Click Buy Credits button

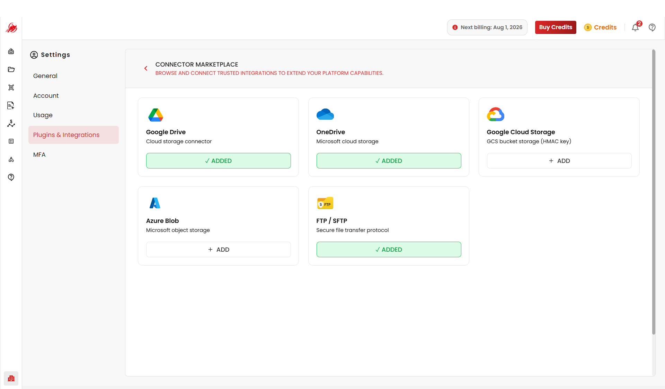tap(556, 27)
